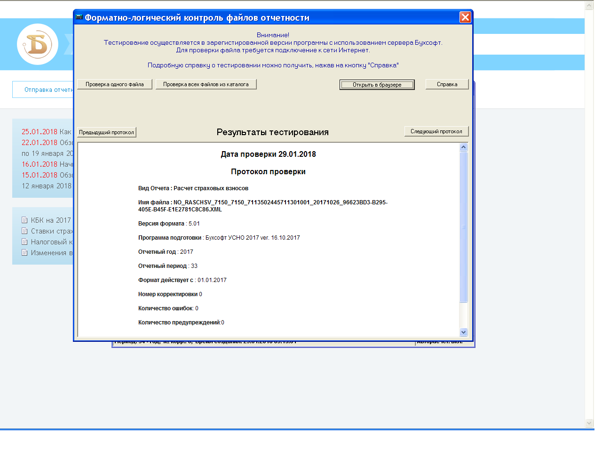This screenshot has height=468, width=602.
Task: Go to Следующий протокол
Action: (x=436, y=131)
